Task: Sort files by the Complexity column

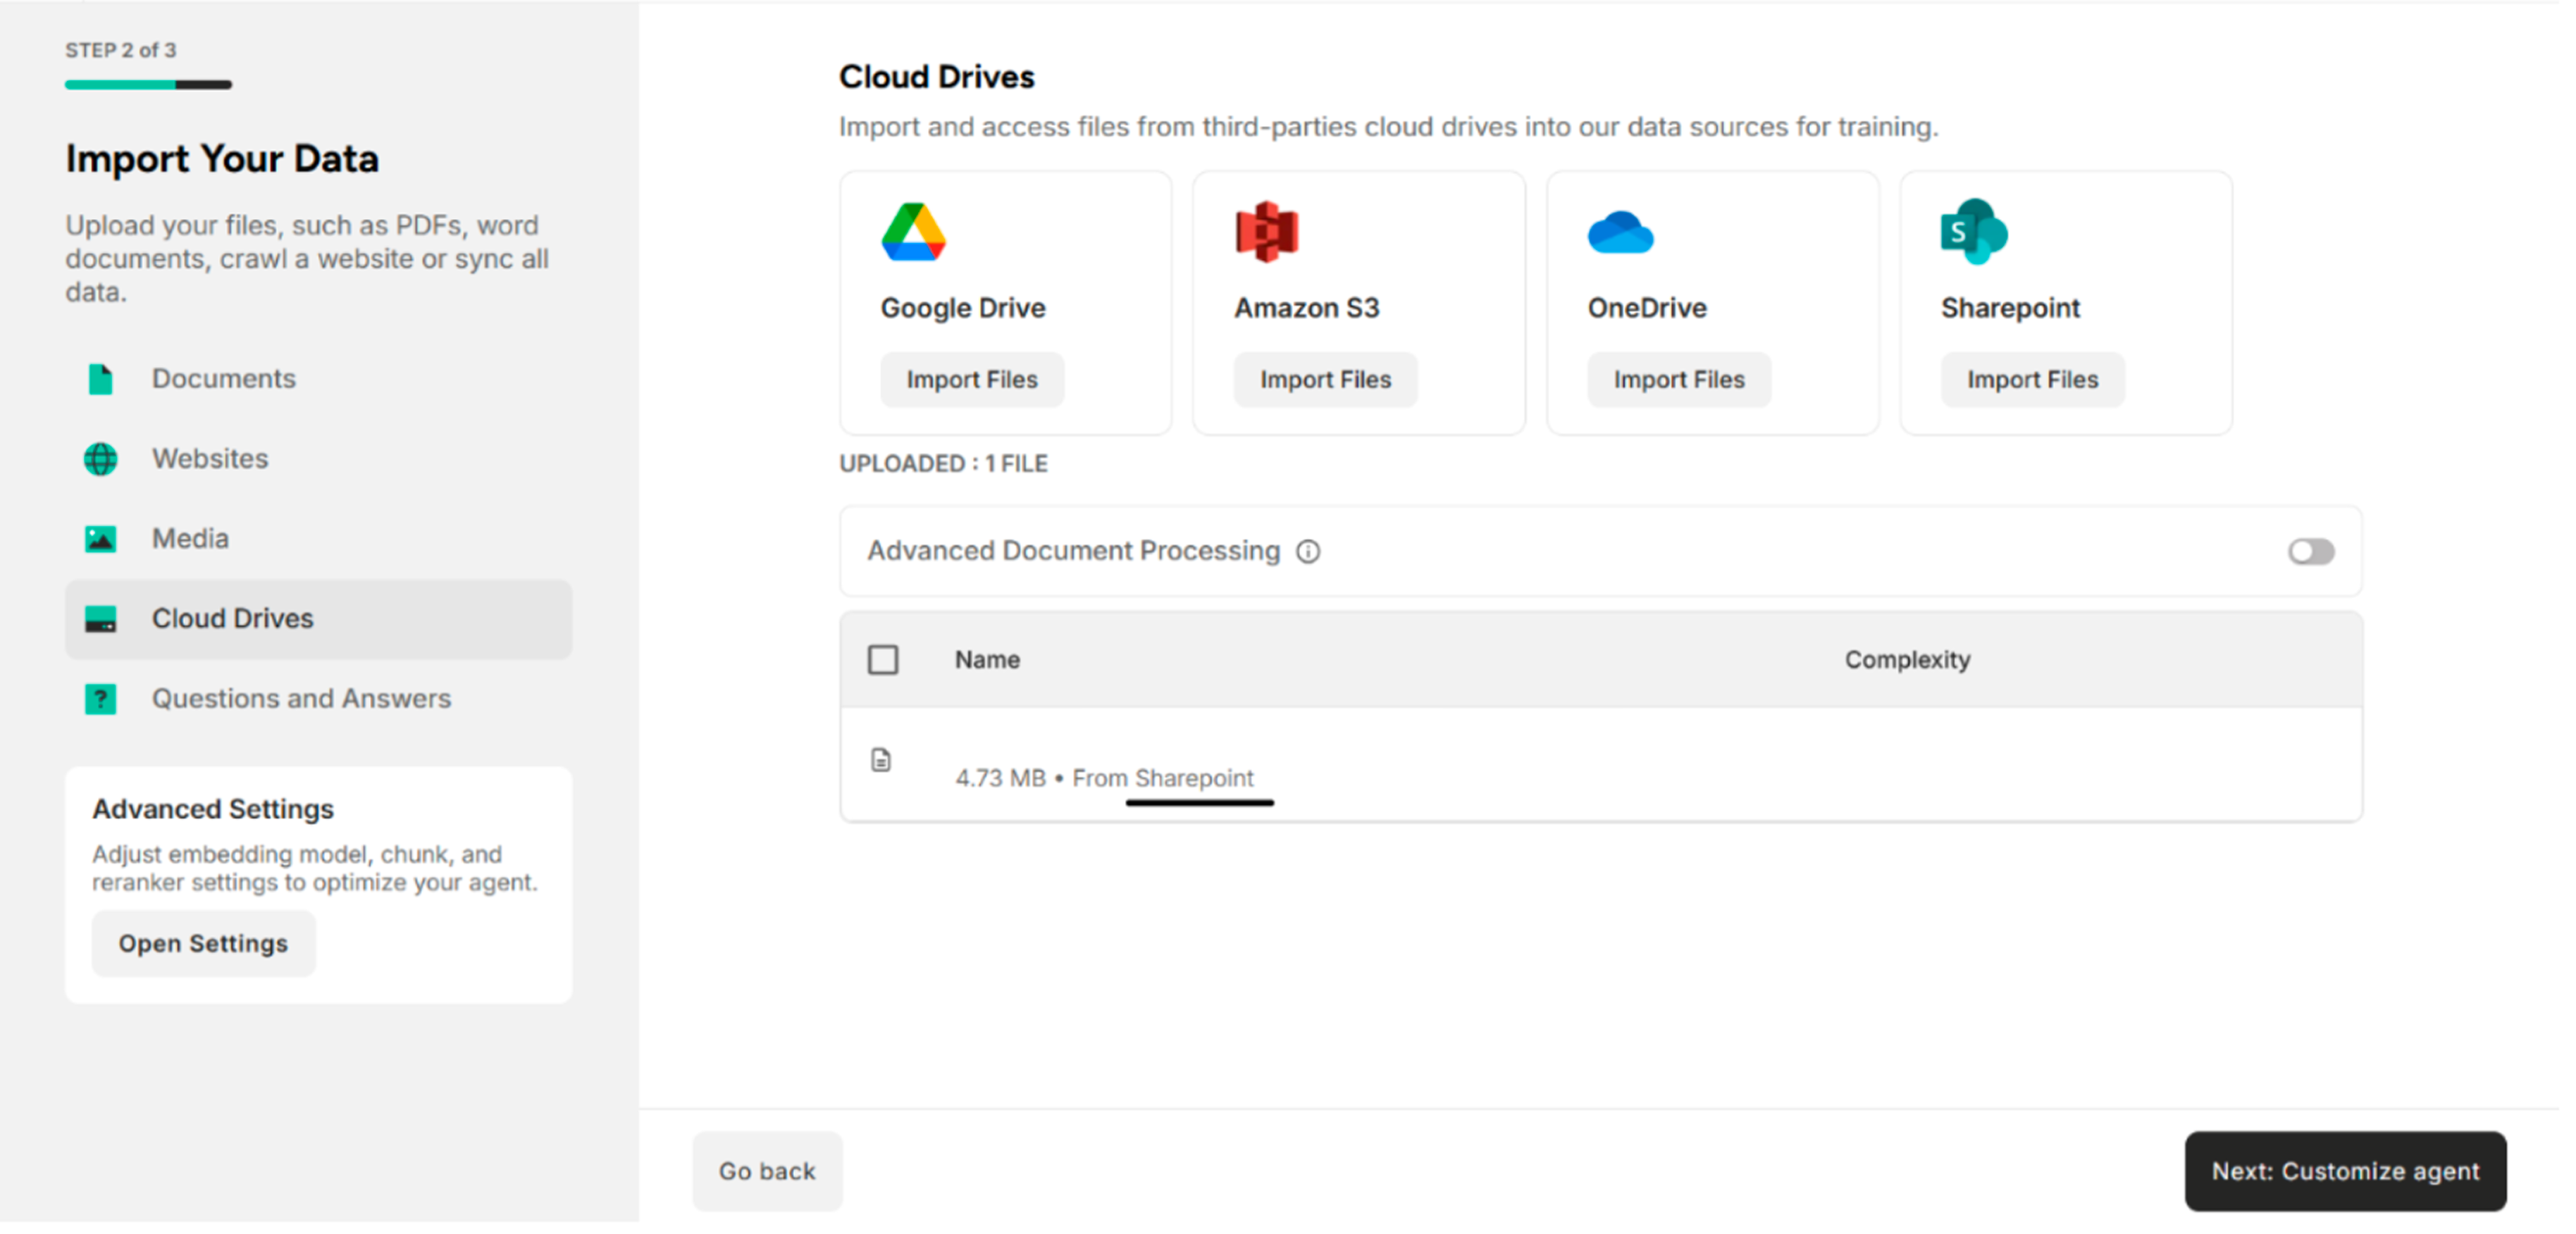Action: point(1906,660)
